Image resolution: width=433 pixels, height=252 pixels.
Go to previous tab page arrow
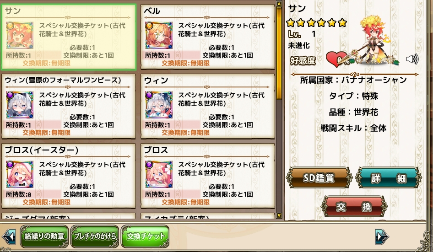8,237
